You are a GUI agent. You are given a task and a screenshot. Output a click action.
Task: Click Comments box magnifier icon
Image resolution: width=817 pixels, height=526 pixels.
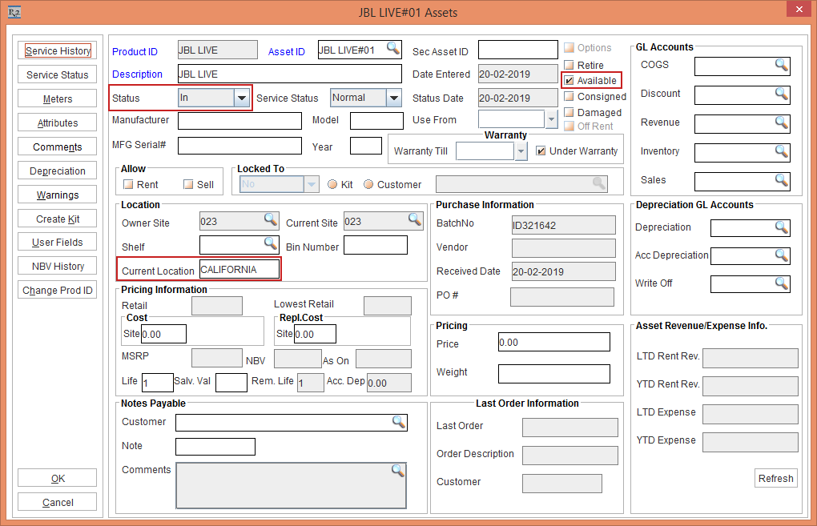click(x=398, y=472)
